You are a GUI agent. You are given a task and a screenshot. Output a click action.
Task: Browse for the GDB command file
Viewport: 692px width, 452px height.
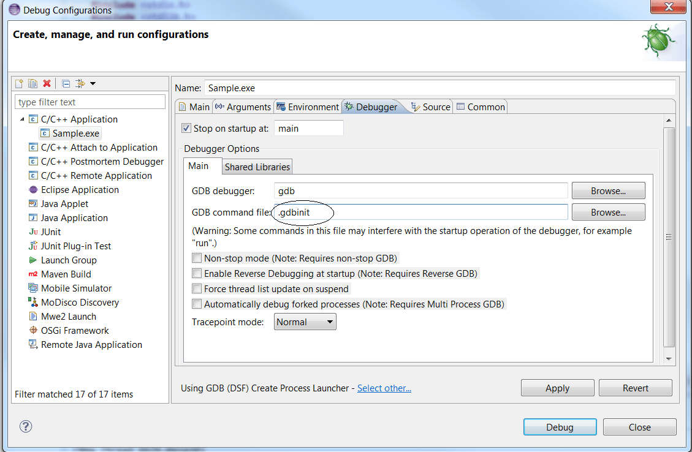[x=608, y=212]
